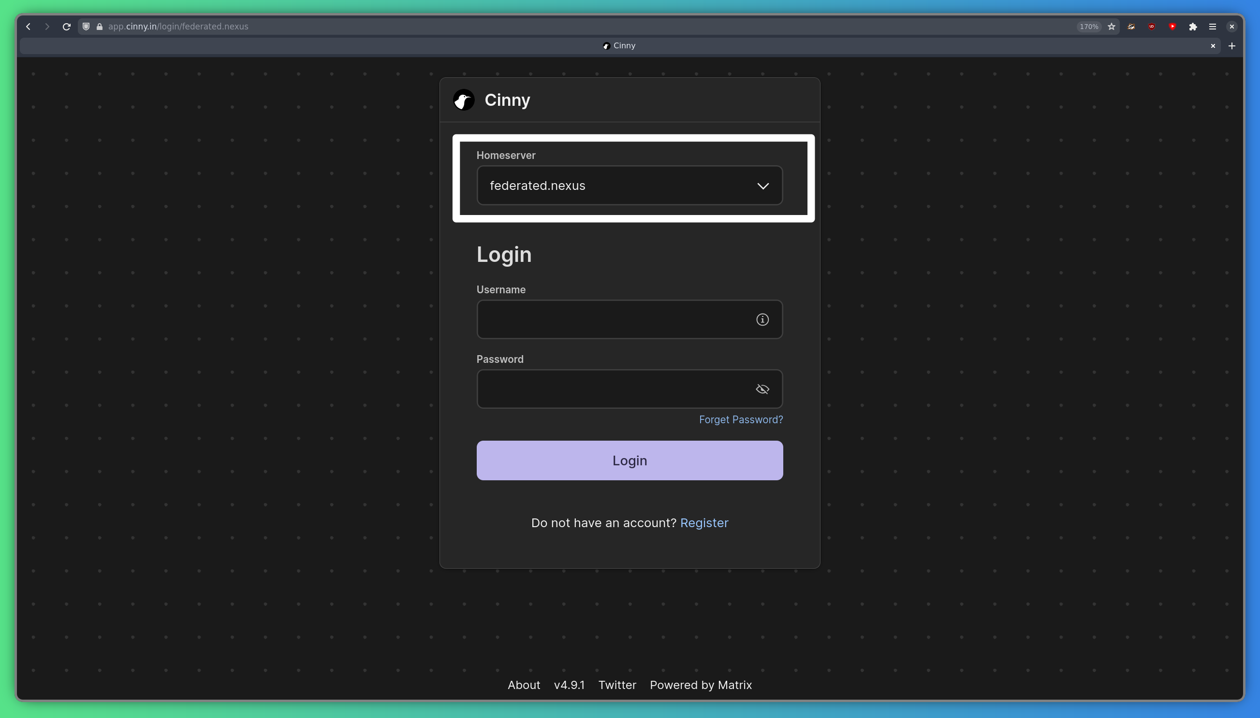This screenshot has height=718, width=1260.
Task: Click the username info icon
Action: pyautogui.click(x=762, y=319)
